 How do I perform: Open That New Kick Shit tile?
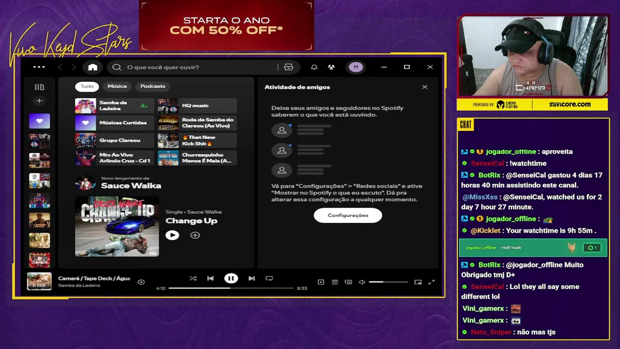[x=197, y=141]
